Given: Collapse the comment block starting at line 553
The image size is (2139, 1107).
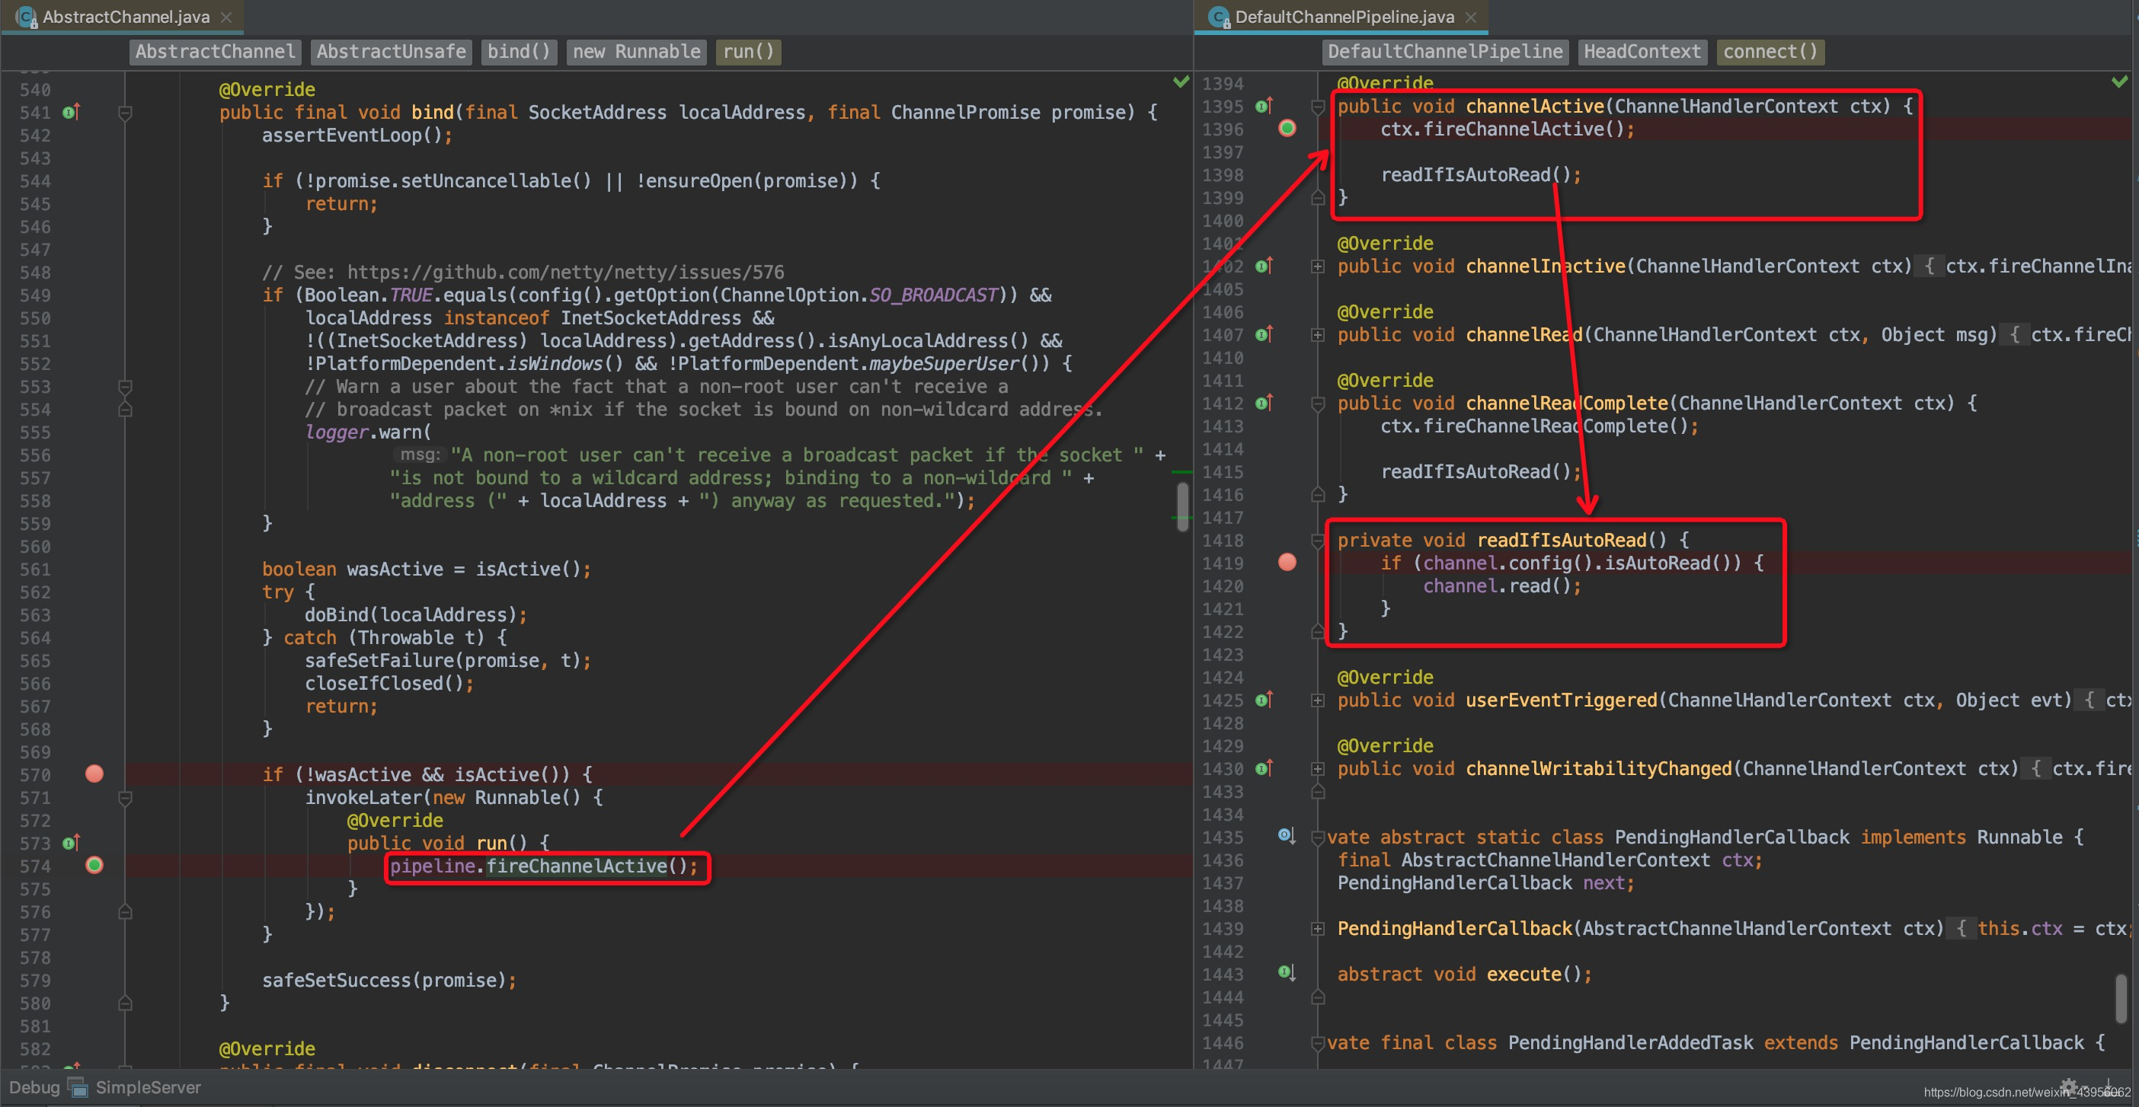Looking at the screenshot, I should [x=126, y=387].
